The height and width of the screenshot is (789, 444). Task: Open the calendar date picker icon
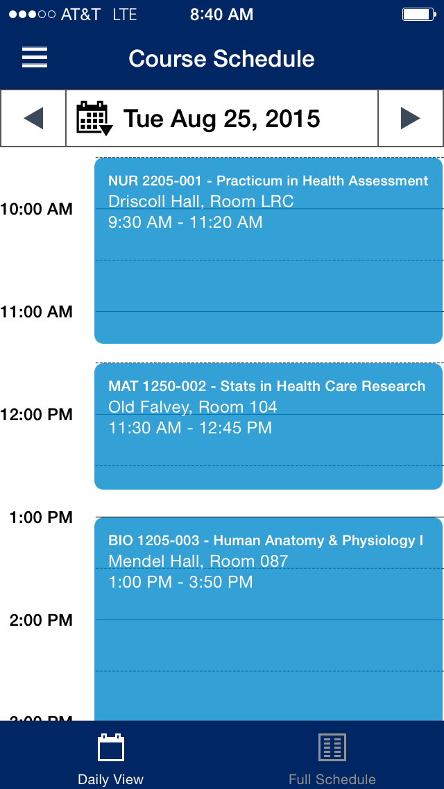94,118
